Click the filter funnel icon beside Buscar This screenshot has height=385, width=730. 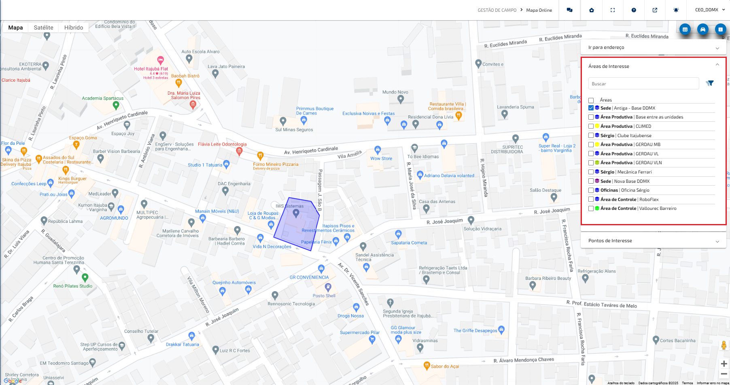tap(710, 83)
